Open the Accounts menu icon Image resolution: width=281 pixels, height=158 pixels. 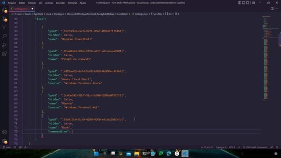[4, 132]
